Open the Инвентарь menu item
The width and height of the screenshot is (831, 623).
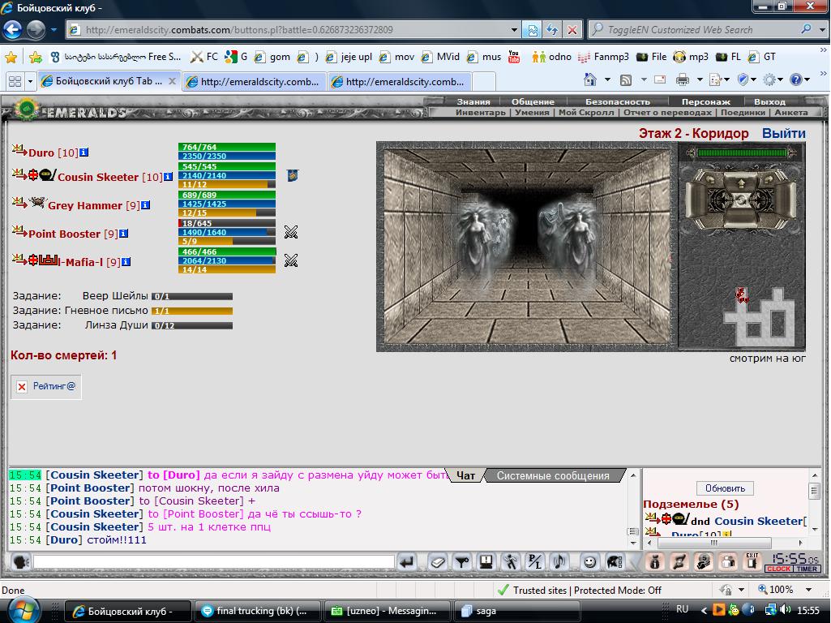[480, 113]
